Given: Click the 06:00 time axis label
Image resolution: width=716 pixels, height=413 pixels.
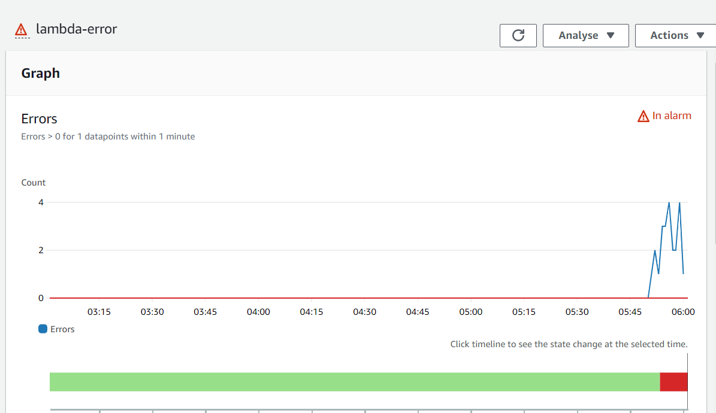Looking at the screenshot, I should (x=682, y=312).
